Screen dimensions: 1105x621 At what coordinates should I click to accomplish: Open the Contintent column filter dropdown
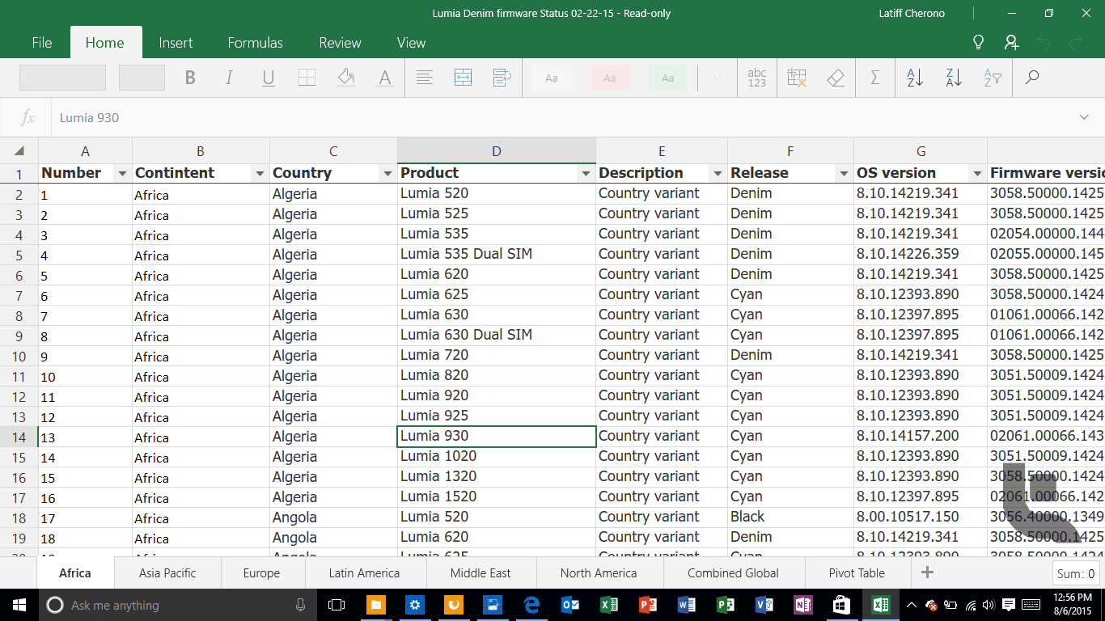[x=260, y=174]
